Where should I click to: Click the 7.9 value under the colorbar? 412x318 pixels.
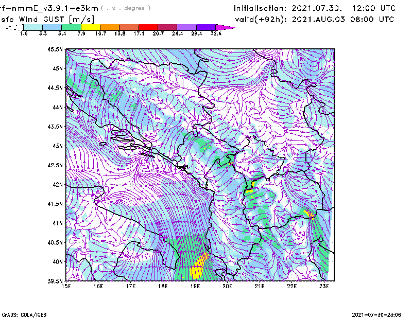tap(81, 33)
